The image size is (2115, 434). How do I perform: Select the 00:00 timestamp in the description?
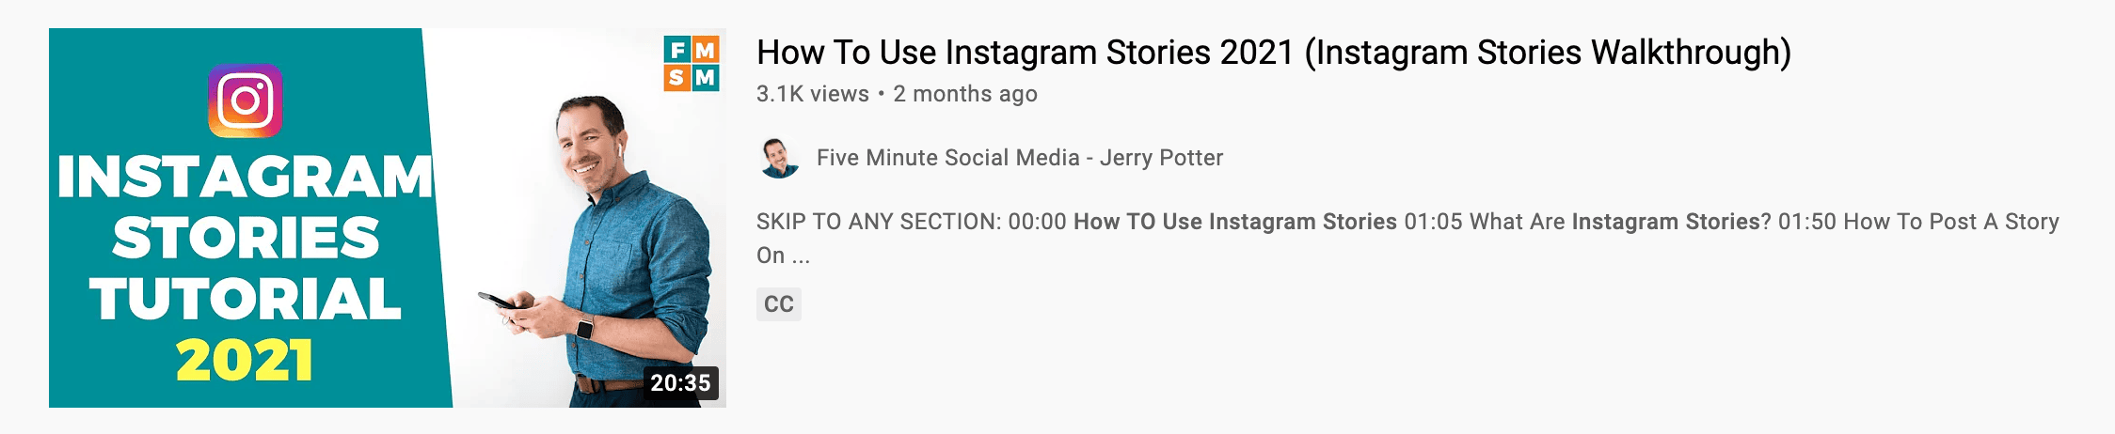pyautogui.click(x=1038, y=222)
